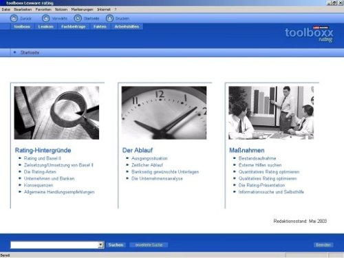Open the Bearbeiten menu
The width and height of the screenshot is (344, 258).
[x=23, y=10]
